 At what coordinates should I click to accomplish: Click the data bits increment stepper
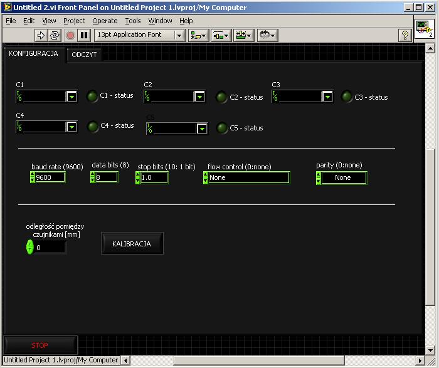tap(93, 174)
